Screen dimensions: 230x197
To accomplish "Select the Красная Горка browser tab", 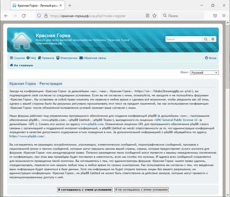I will 38,6.
